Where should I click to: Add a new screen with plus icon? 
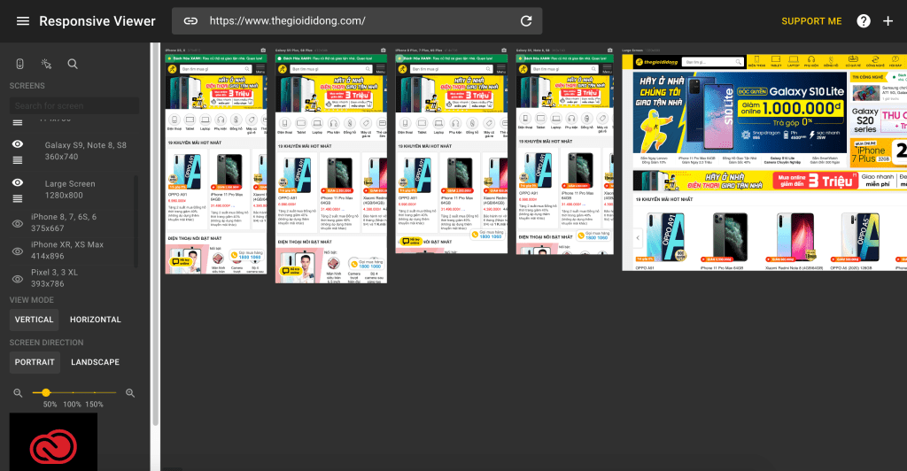[888, 21]
